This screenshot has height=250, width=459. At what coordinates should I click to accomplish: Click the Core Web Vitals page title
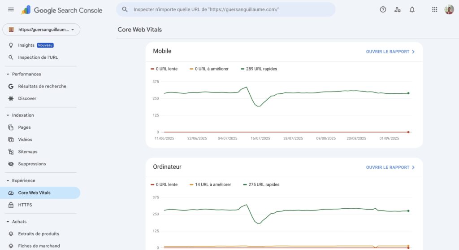140,30
